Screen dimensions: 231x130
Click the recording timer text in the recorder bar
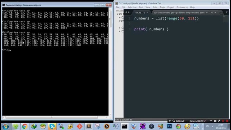click(x=198, y=121)
